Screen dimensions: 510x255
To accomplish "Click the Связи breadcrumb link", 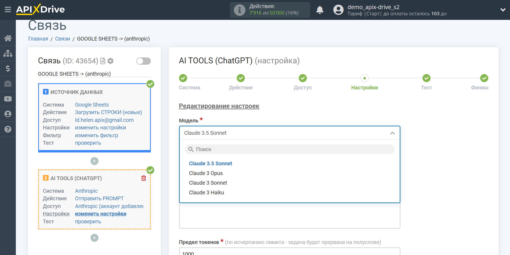I will (x=63, y=39).
